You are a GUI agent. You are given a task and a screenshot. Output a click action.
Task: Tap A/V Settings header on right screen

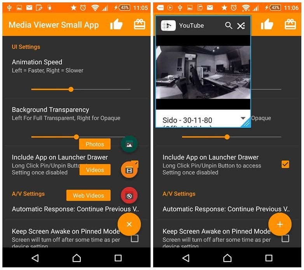179,194
